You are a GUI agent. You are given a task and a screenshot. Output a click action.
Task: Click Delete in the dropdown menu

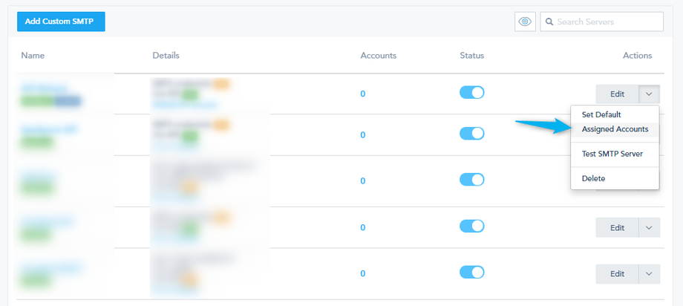[593, 178]
